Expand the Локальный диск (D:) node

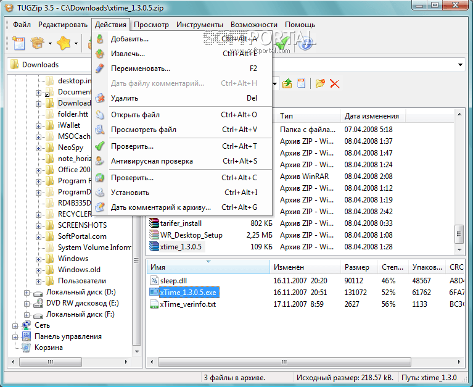click(27, 293)
